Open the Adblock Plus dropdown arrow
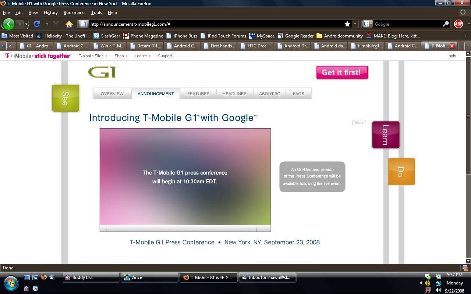This screenshot has width=471, height=294. point(468,24)
